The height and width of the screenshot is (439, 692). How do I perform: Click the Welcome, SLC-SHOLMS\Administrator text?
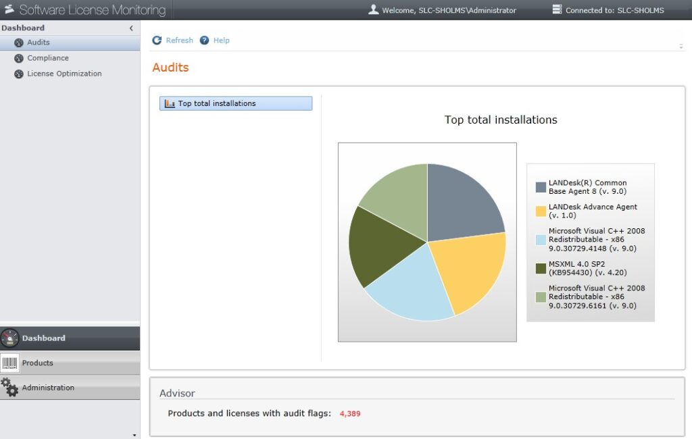click(x=449, y=10)
